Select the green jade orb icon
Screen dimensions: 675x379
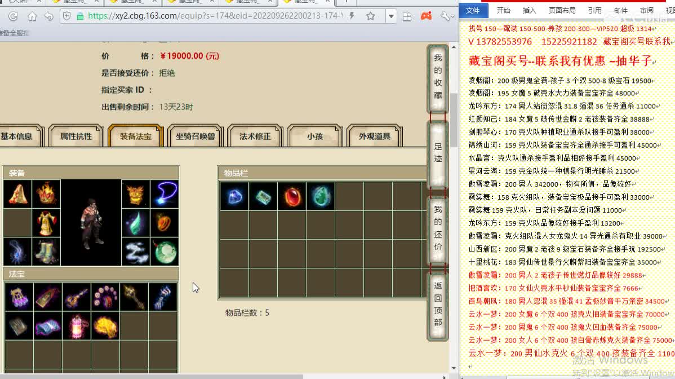[x=165, y=252]
